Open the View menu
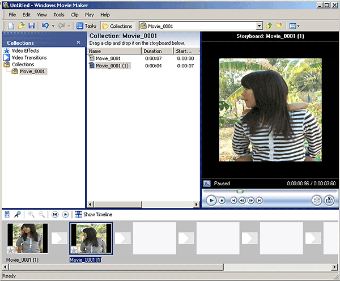340x281 pixels. point(42,15)
